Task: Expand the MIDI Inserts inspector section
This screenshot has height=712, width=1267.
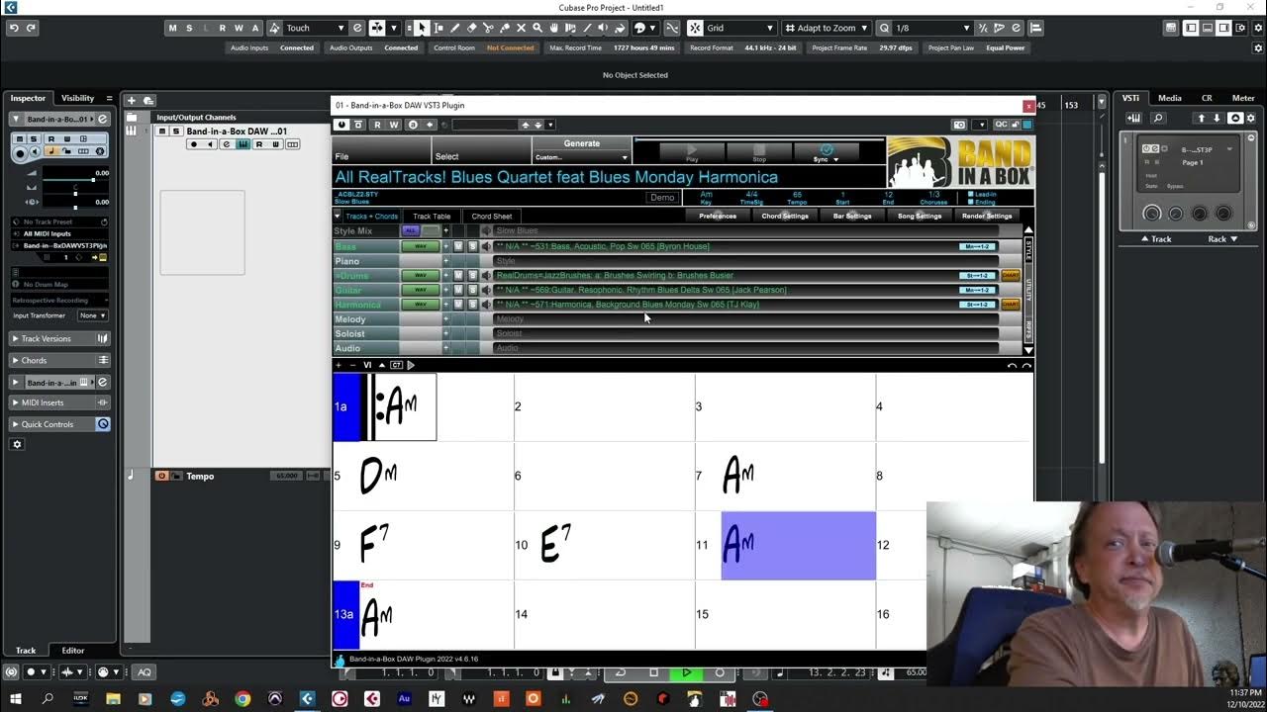Action: 59,402
